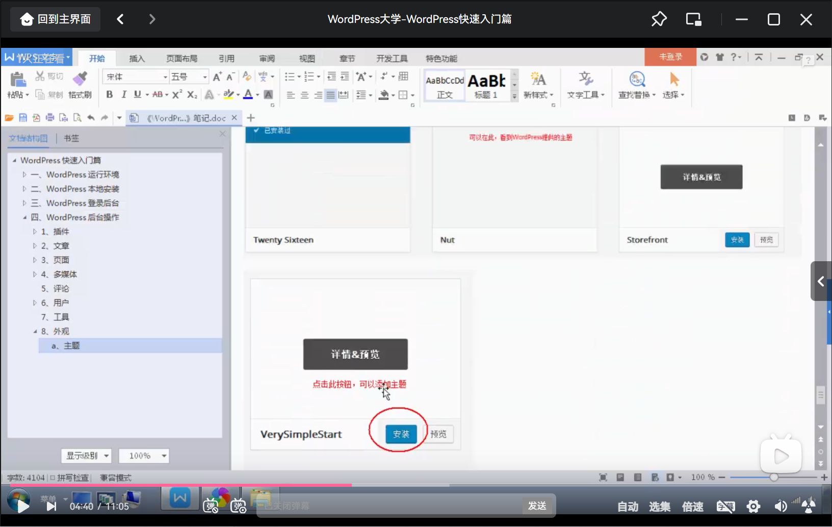
Task: Skip to next video
Action: [x=51, y=506]
